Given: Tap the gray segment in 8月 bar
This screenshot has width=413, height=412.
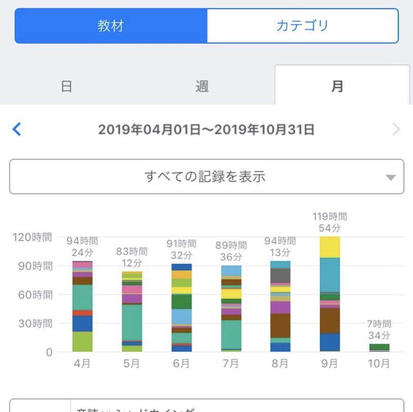Looking at the screenshot, I should 280,276.
